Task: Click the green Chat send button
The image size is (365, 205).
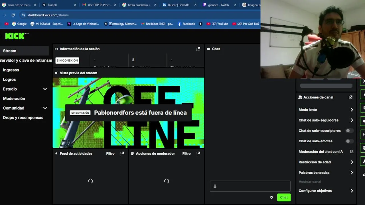Action: tap(284, 197)
